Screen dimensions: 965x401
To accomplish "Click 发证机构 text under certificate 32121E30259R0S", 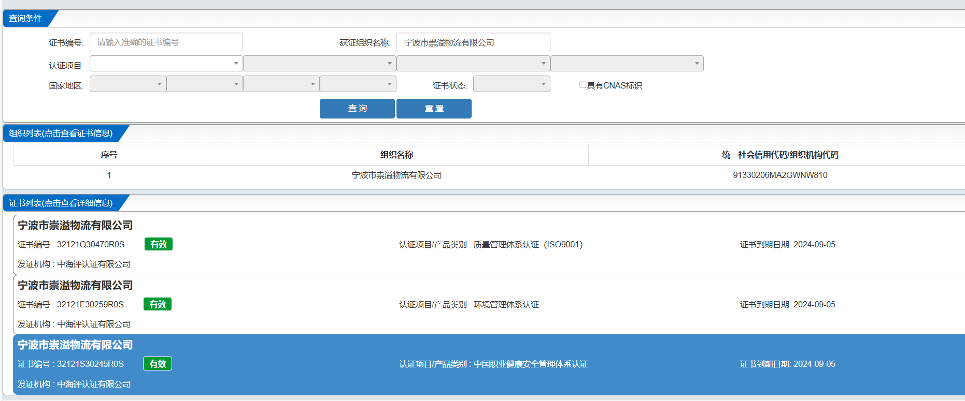I will click(74, 324).
